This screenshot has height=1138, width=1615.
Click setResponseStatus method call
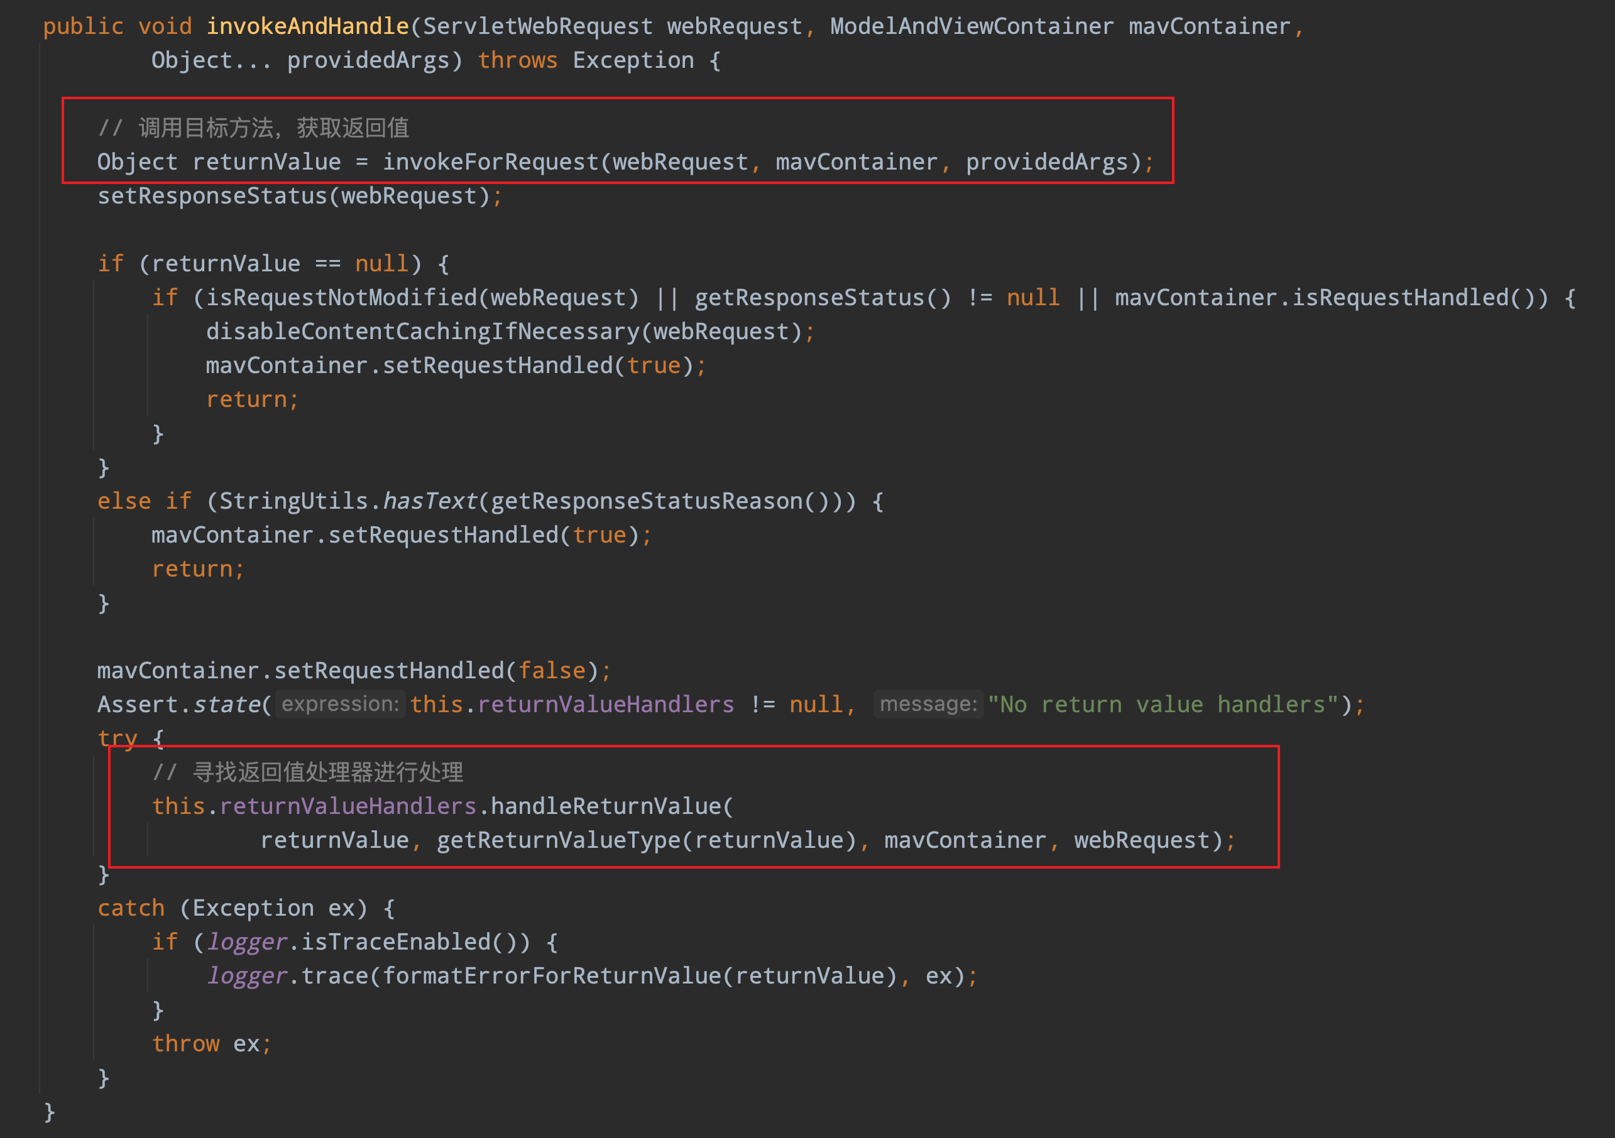click(212, 196)
